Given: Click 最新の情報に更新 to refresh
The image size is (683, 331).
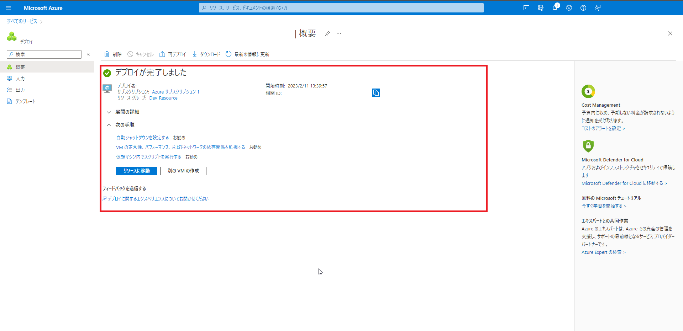Looking at the screenshot, I should click(248, 54).
